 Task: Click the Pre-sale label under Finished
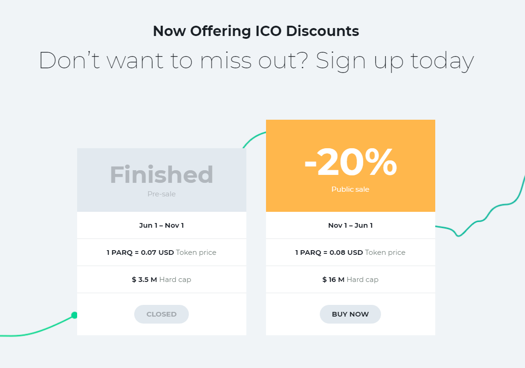[x=161, y=194]
